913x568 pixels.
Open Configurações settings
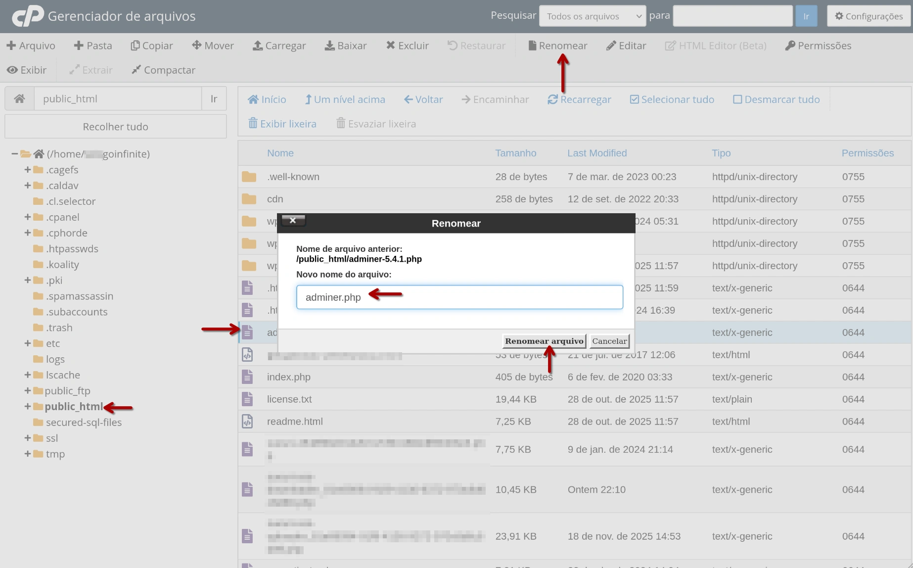(x=868, y=16)
